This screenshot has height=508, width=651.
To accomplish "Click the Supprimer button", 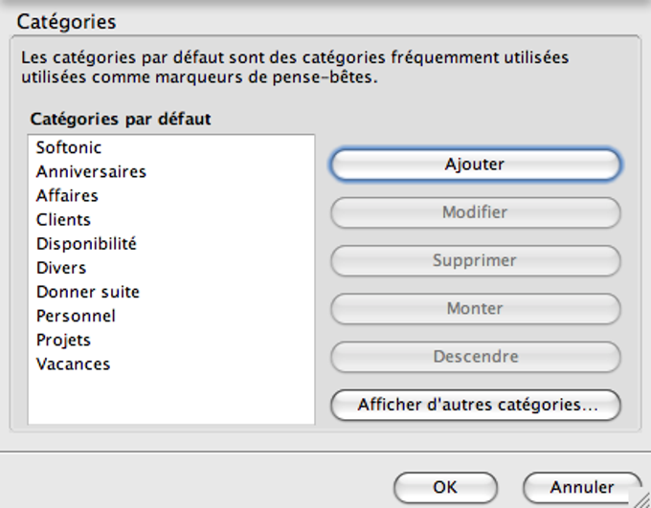I will (475, 260).
